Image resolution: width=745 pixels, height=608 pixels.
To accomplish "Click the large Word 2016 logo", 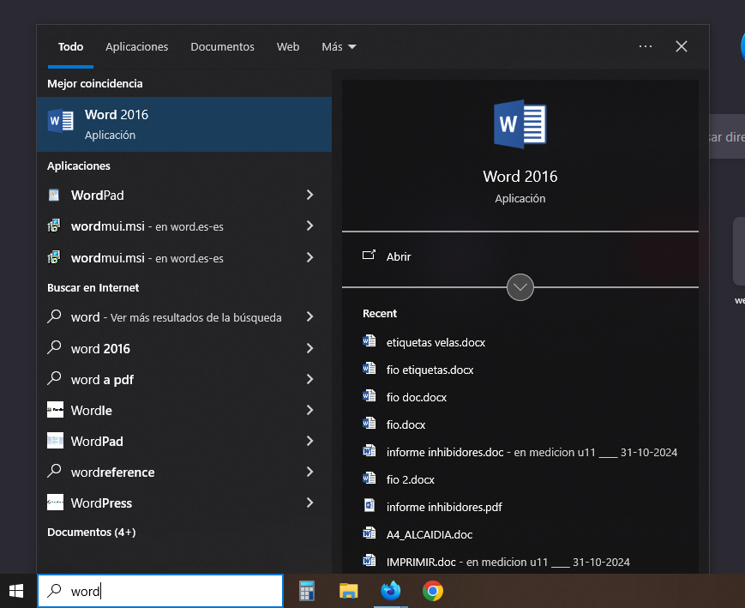I will click(x=520, y=125).
